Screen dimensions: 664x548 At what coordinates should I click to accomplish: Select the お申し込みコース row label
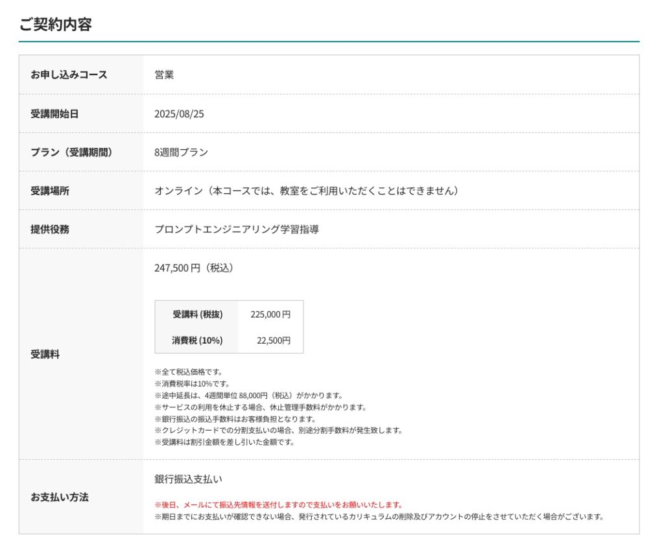point(69,75)
